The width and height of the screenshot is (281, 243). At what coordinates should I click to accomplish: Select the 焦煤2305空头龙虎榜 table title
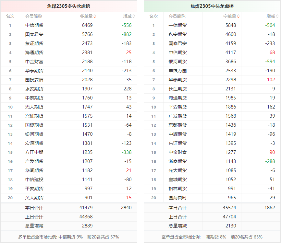click(212, 6)
